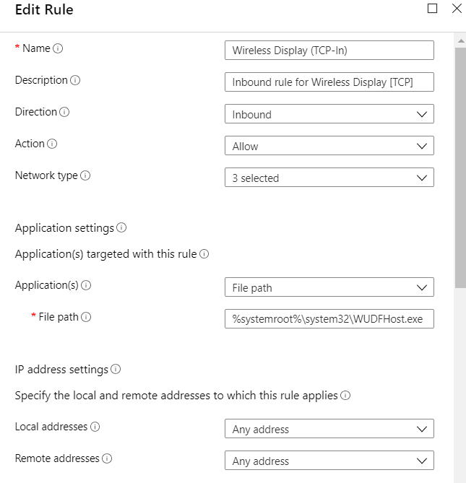Viewport: 466px width, 483px height.
Task: Click the vertical scrollbar thumb
Action: [461, 168]
